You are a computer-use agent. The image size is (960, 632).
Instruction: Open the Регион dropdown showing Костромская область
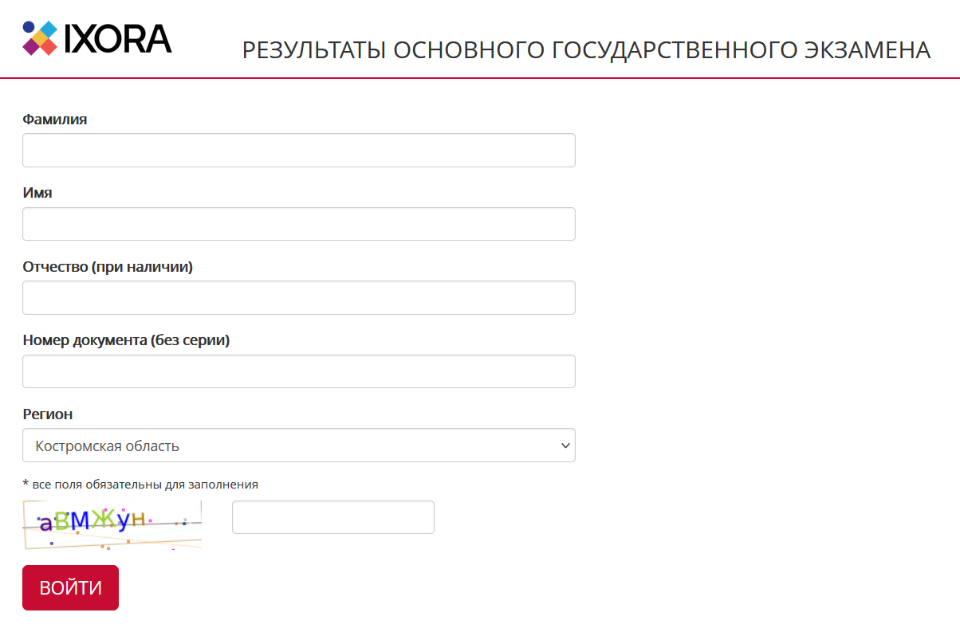(x=299, y=446)
